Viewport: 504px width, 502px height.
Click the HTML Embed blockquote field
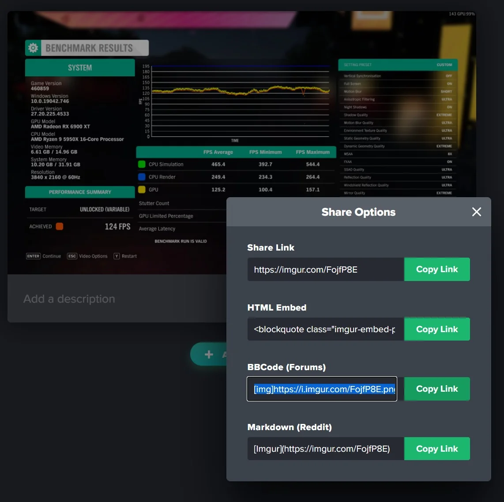point(326,329)
